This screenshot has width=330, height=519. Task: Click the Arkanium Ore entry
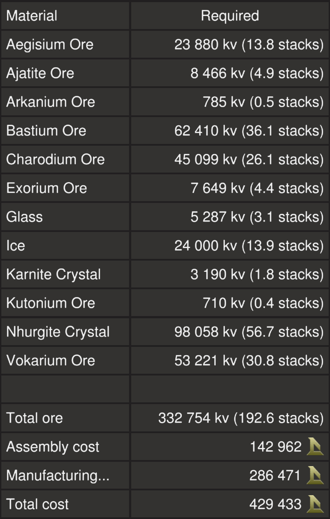(x=50, y=102)
